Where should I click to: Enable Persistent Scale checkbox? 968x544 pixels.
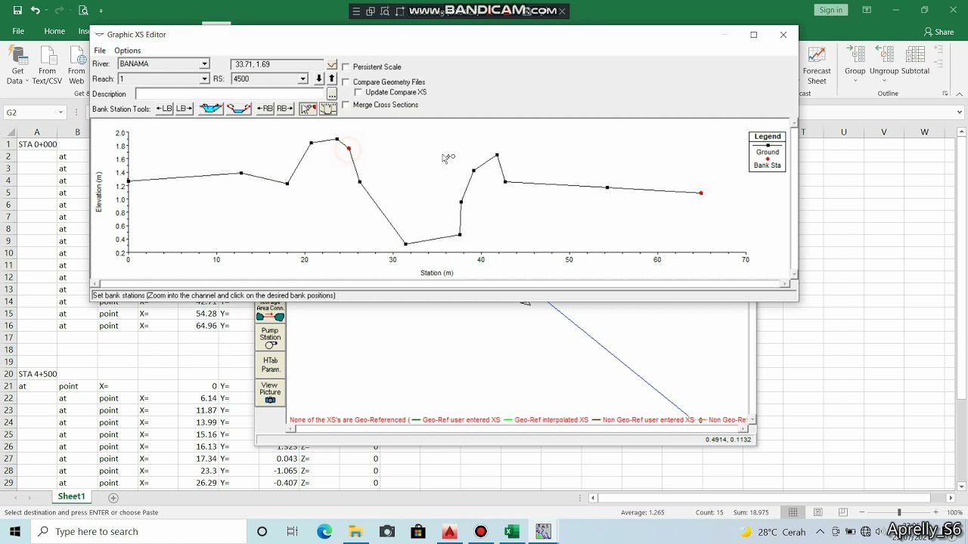click(346, 66)
